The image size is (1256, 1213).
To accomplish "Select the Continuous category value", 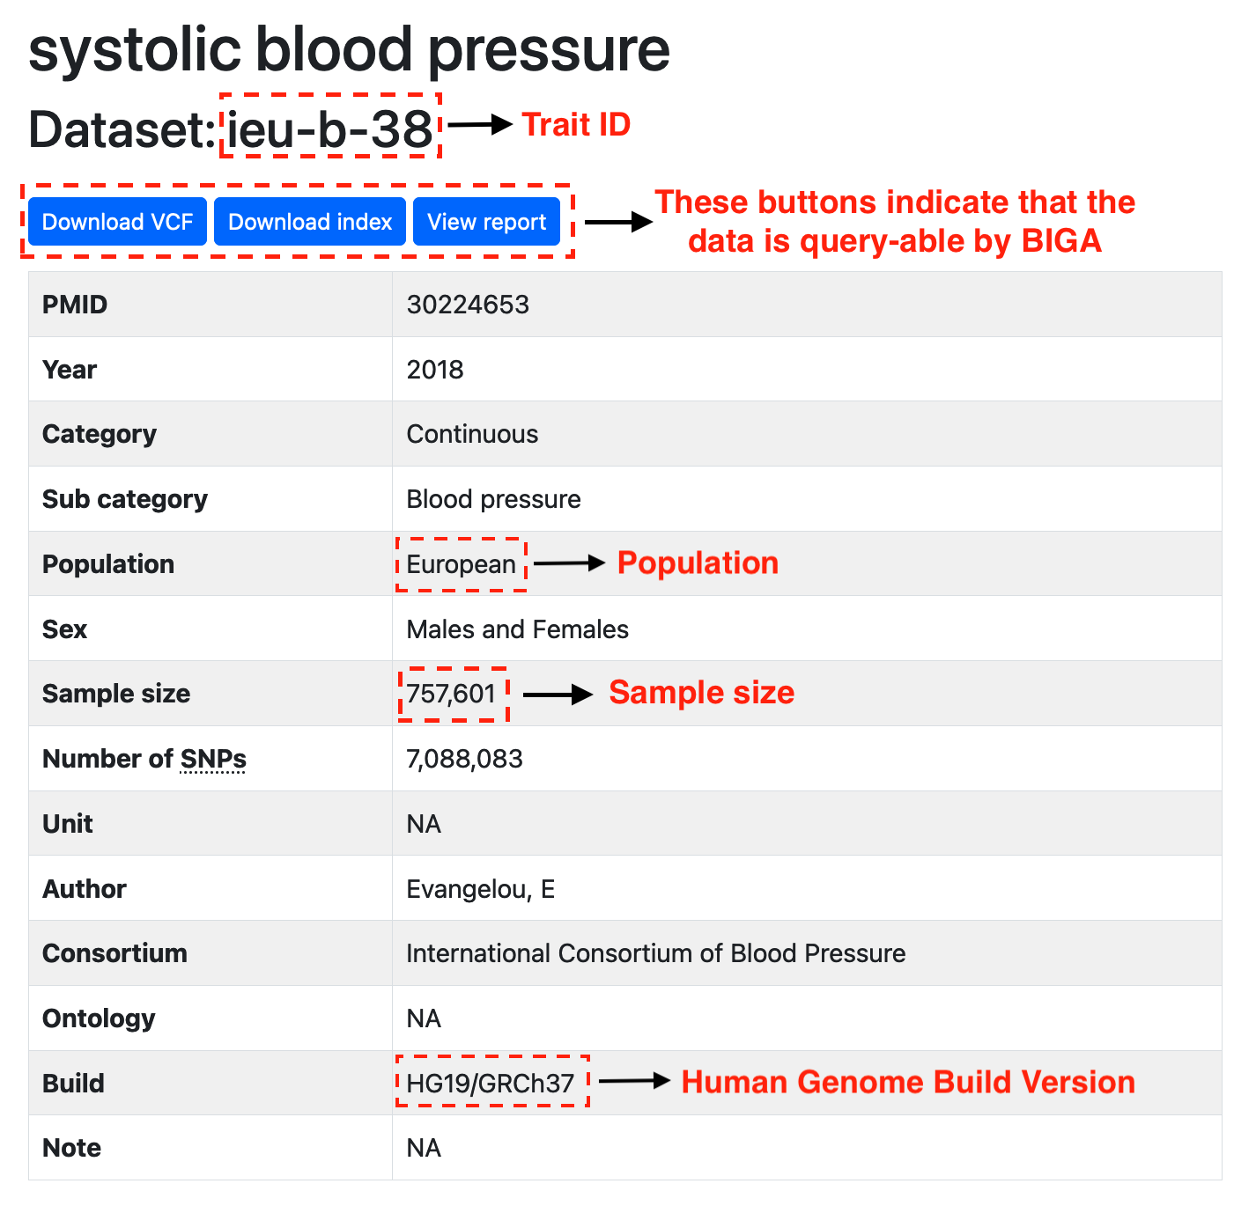I will click(x=472, y=434).
